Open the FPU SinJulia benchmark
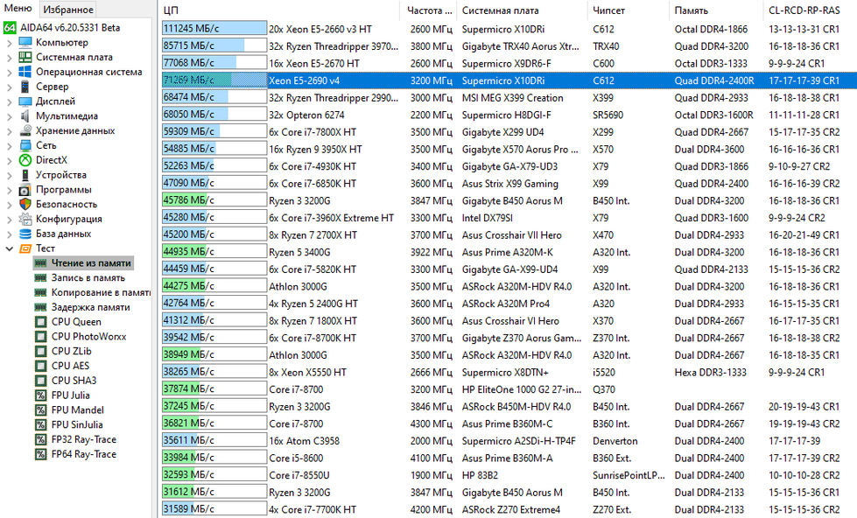This screenshot has width=857, height=518. point(77,424)
